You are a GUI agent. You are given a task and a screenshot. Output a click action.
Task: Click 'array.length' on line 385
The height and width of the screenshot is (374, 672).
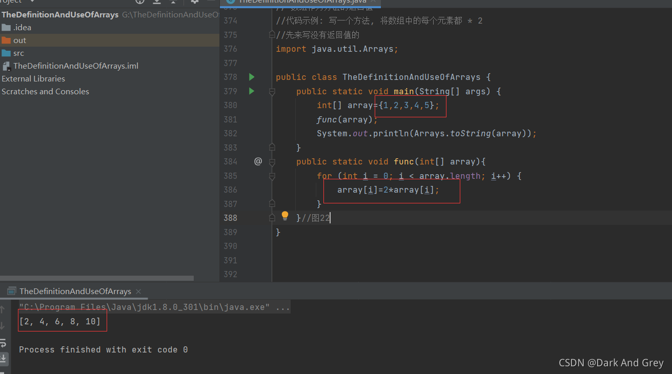click(450, 176)
